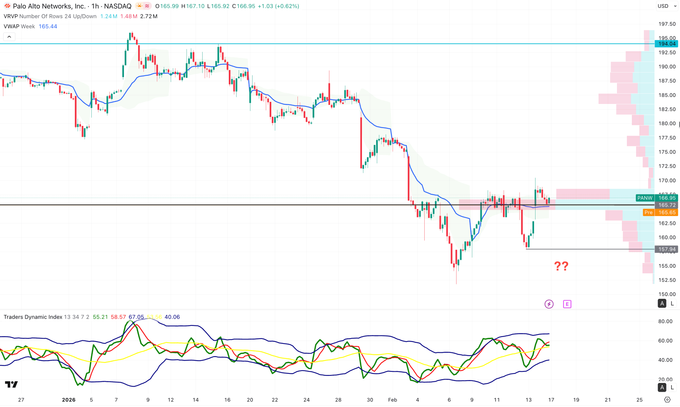
Task: Toggle the A auto-scale on the TDI pane
Action: (662, 388)
